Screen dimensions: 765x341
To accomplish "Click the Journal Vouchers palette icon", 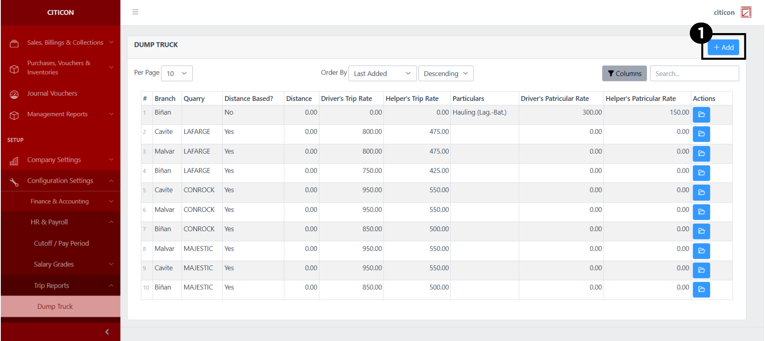I will click(x=14, y=94).
